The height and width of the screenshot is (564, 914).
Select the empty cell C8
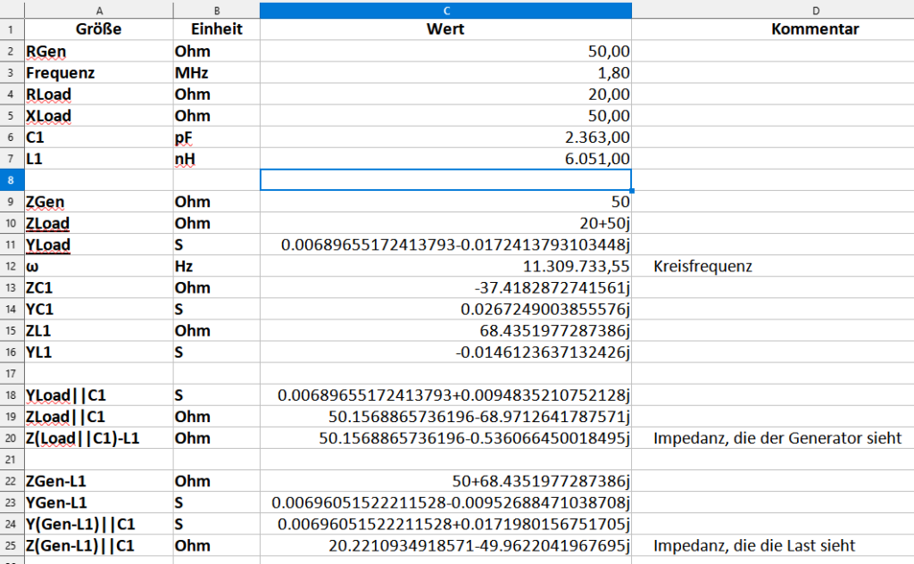446,180
